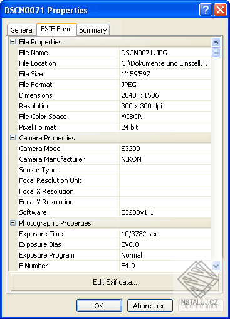This screenshot has height=319, width=230.
Task: Collapse the Photographic Properties section
Action: (x=13, y=223)
